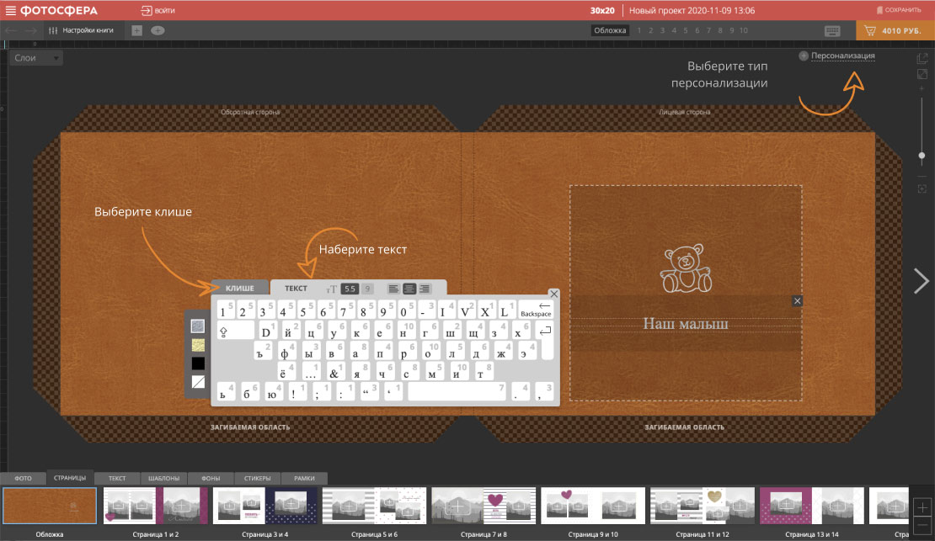Viewport: 935px width, 541px height.
Task: Go to next spread with right chevron
Action: [x=921, y=281]
